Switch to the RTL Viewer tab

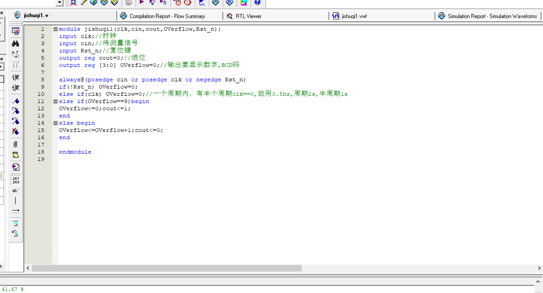click(x=275, y=16)
